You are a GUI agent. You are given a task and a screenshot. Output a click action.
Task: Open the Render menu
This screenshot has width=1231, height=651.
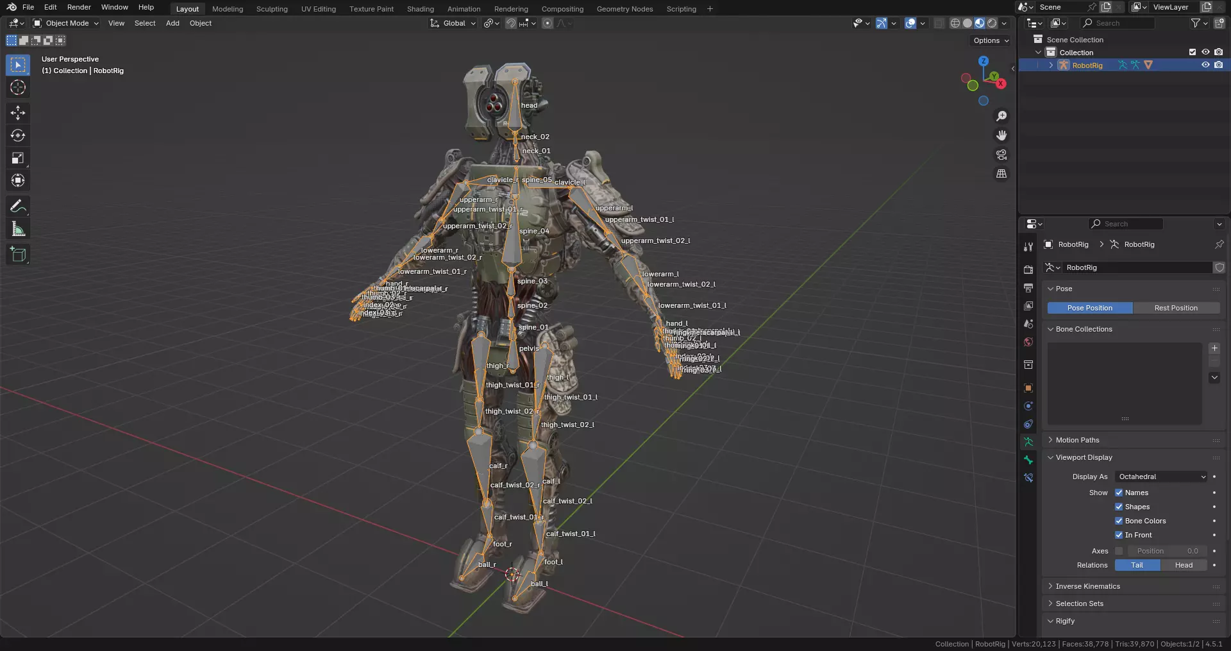[x=79, y=7]
